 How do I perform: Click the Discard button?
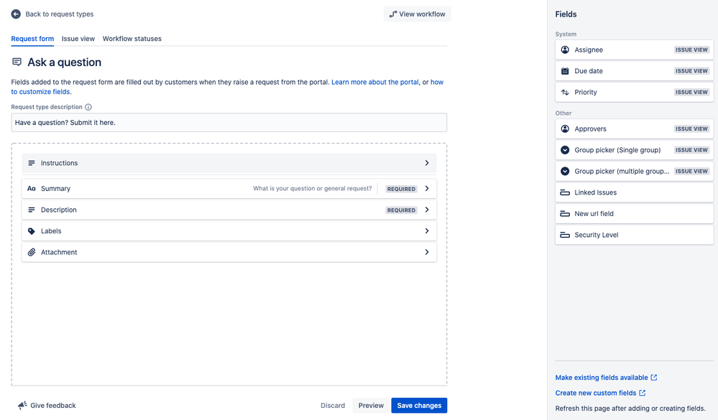pos(333,406)
